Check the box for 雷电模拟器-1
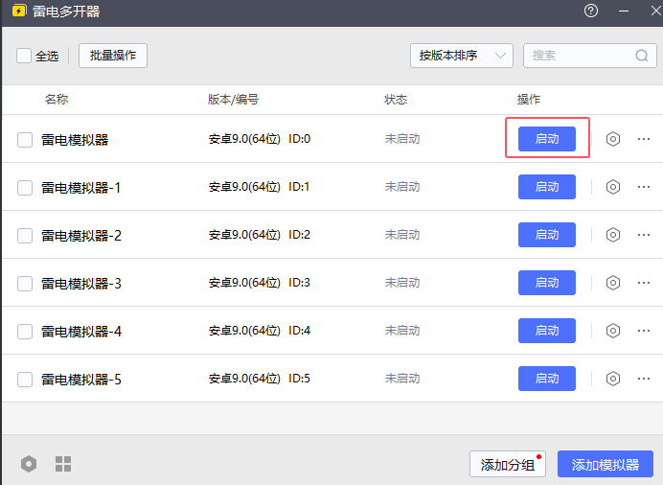Viewport: 663px width, 485px height. click(25, 187)
